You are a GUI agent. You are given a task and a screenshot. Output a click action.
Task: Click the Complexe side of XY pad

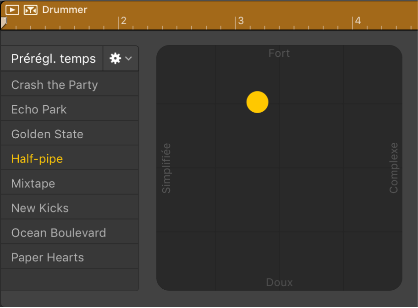coord(393,168)
